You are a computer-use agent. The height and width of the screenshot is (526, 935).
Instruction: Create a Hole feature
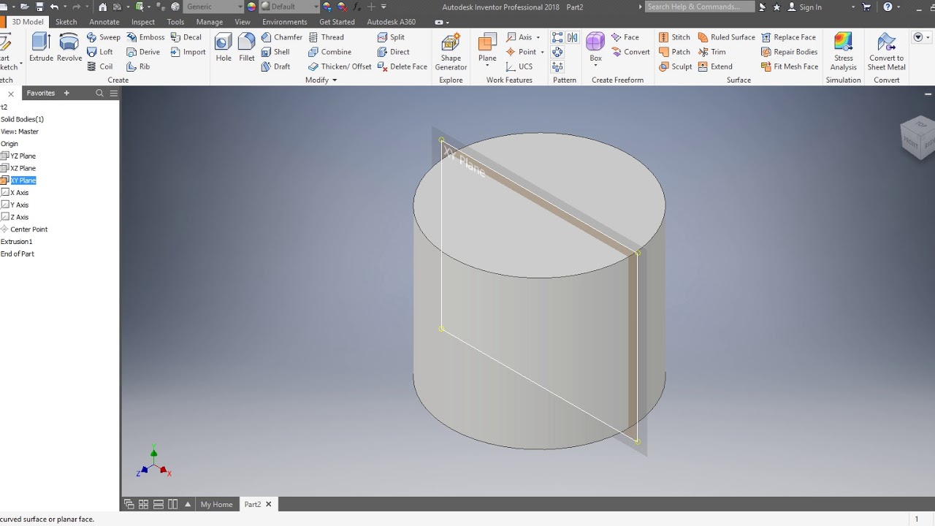[x=224, y=47]
